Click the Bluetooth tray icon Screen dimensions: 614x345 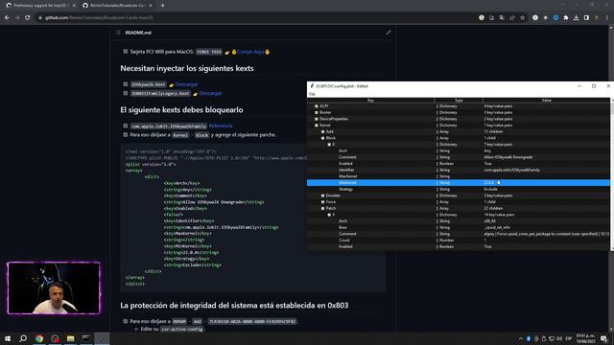(529, 338)
